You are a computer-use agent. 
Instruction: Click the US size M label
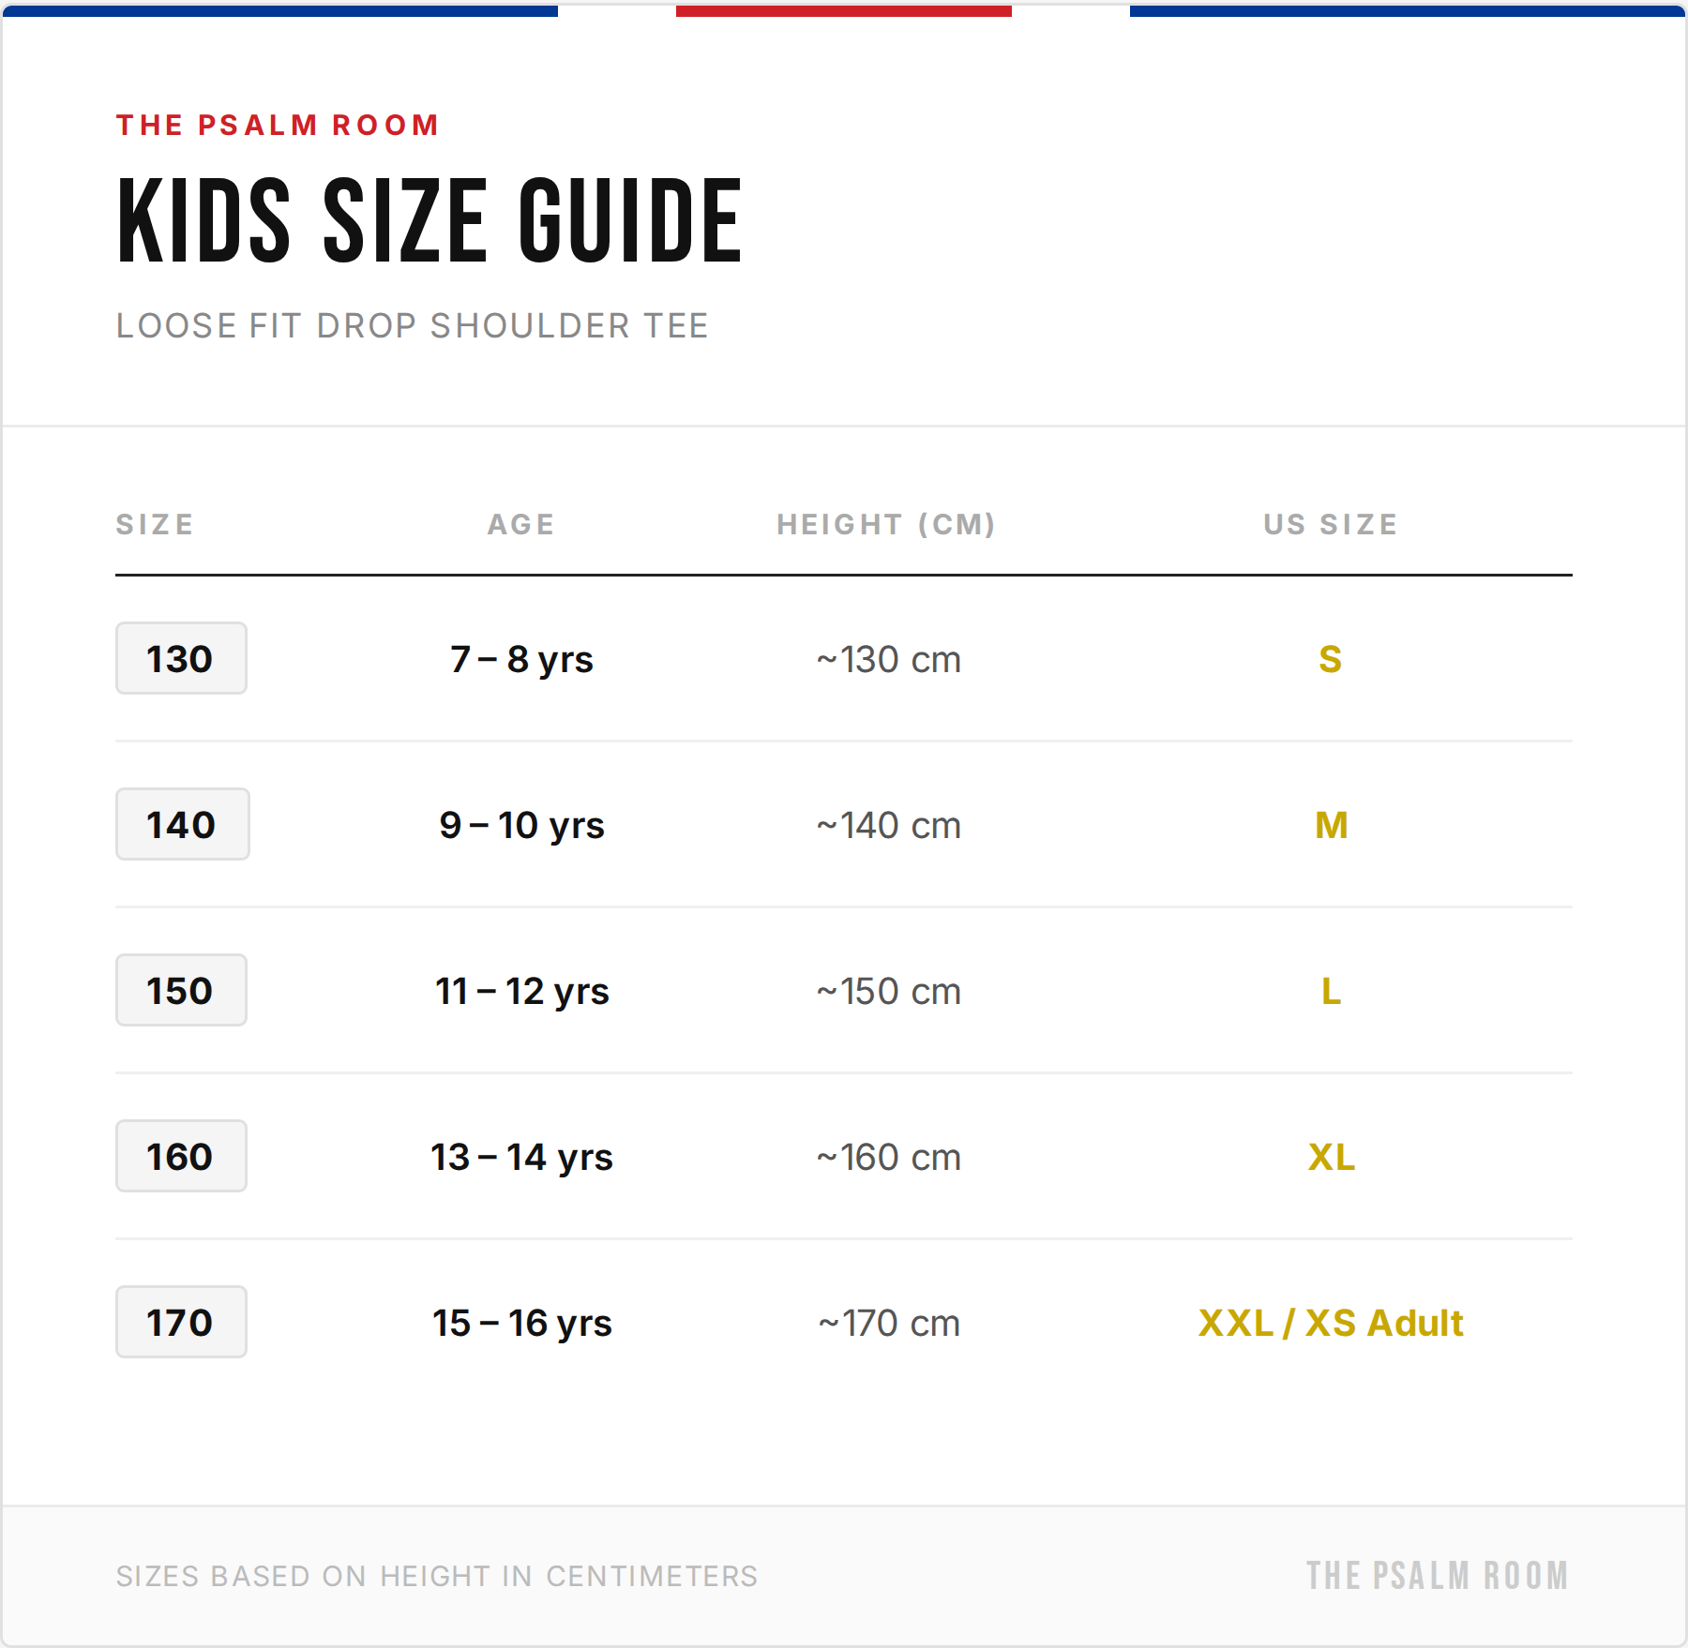(1332, 825)
